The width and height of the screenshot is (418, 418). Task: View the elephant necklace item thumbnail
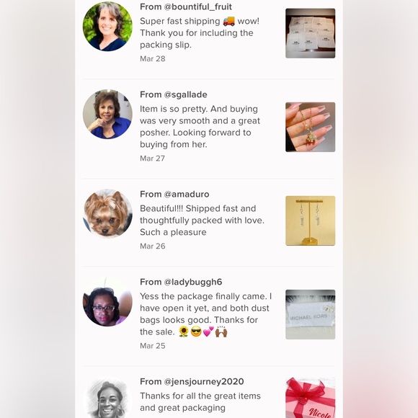(x=311, y=127)
